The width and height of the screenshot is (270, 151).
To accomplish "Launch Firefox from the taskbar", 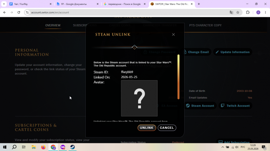I will 43,147.
